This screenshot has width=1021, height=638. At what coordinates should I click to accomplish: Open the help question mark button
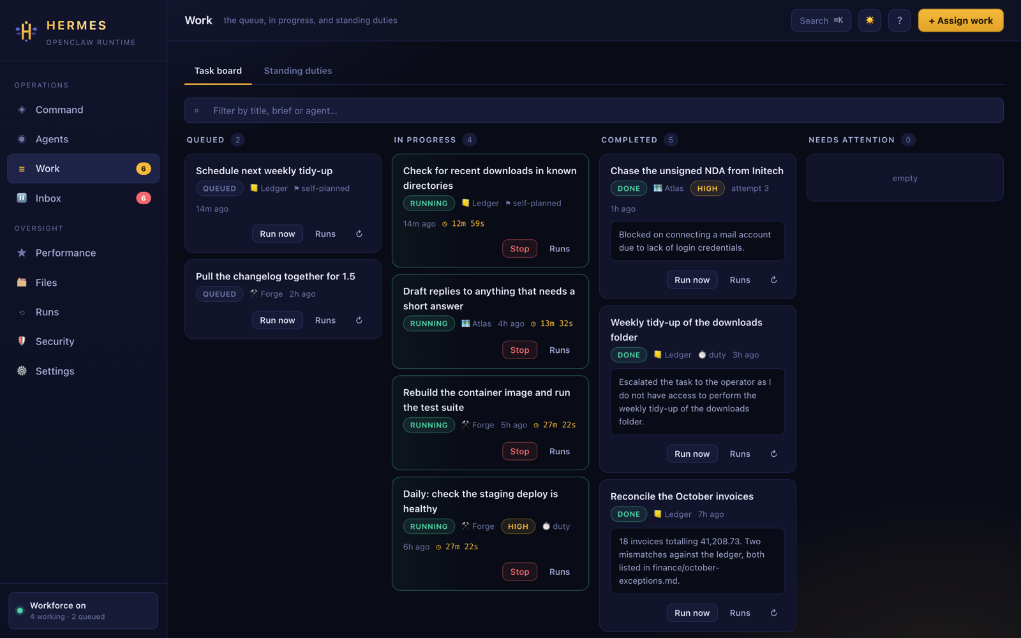click(x=899, y=20)
